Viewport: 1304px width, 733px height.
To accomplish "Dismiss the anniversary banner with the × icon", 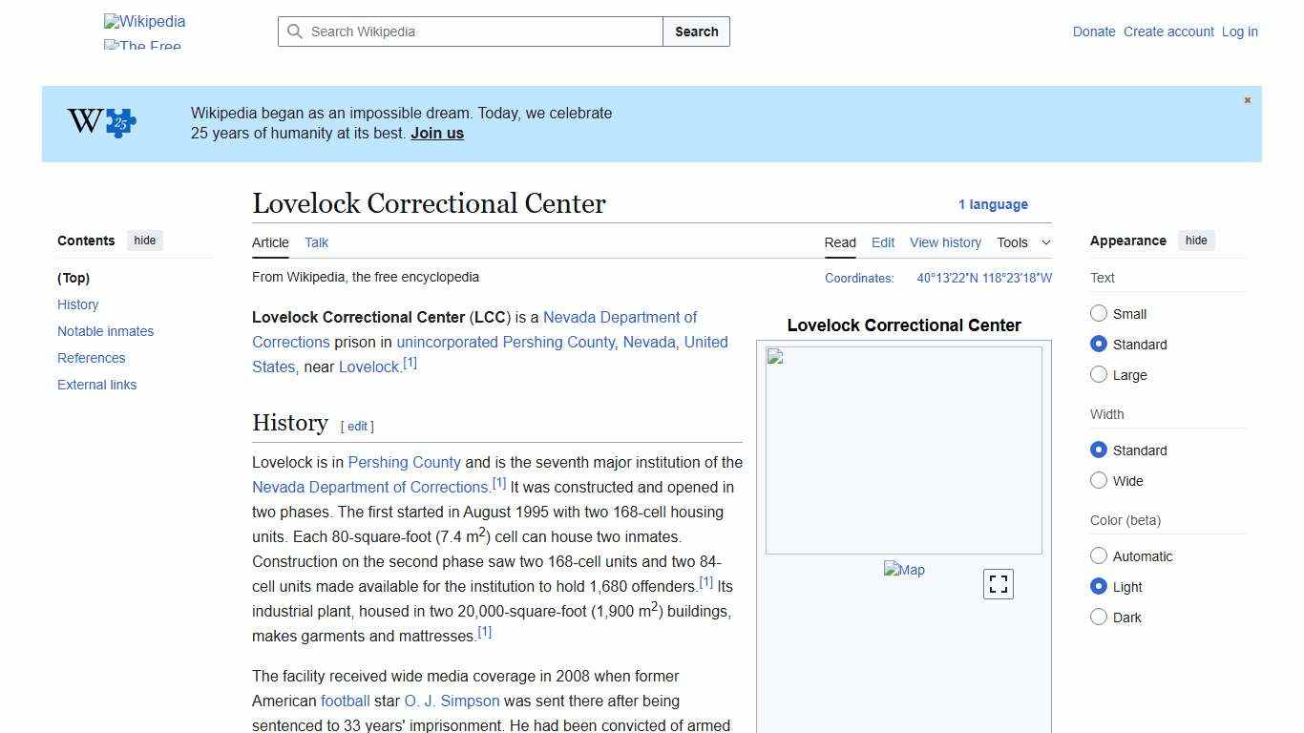I will [1247, 99].
